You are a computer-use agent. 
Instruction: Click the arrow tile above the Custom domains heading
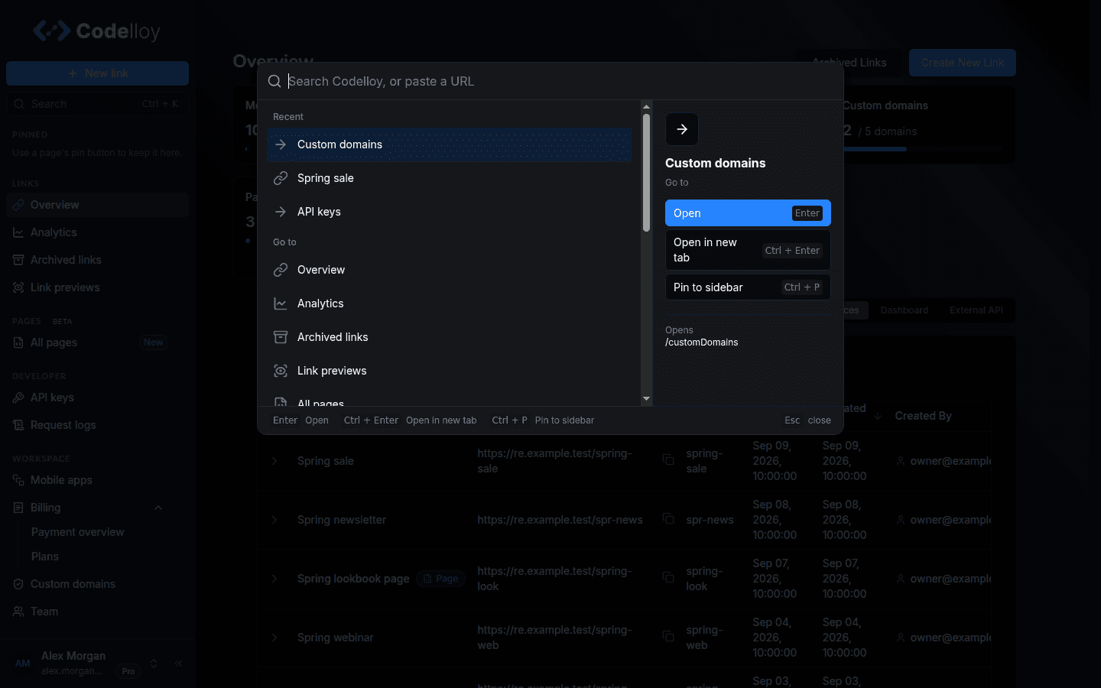pyautogui.click(x=682, y=129)
